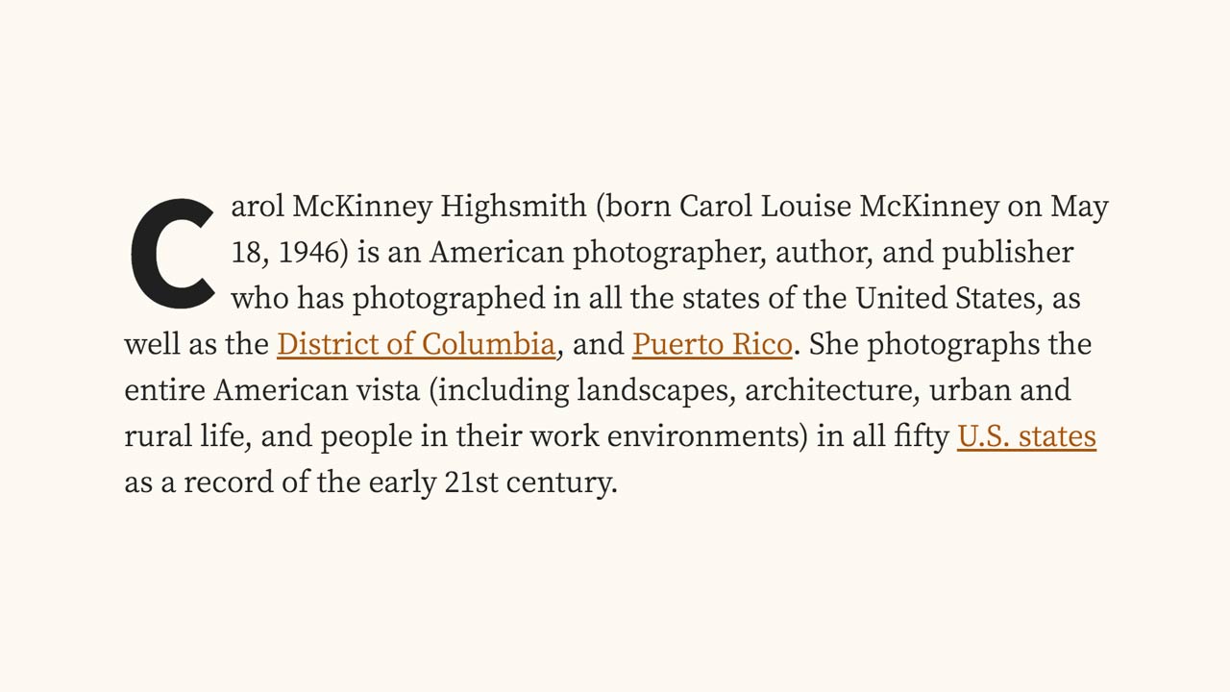Click the word publisher
Image resolution: width=1230 pixels, height=692 pixels.
1007,253
